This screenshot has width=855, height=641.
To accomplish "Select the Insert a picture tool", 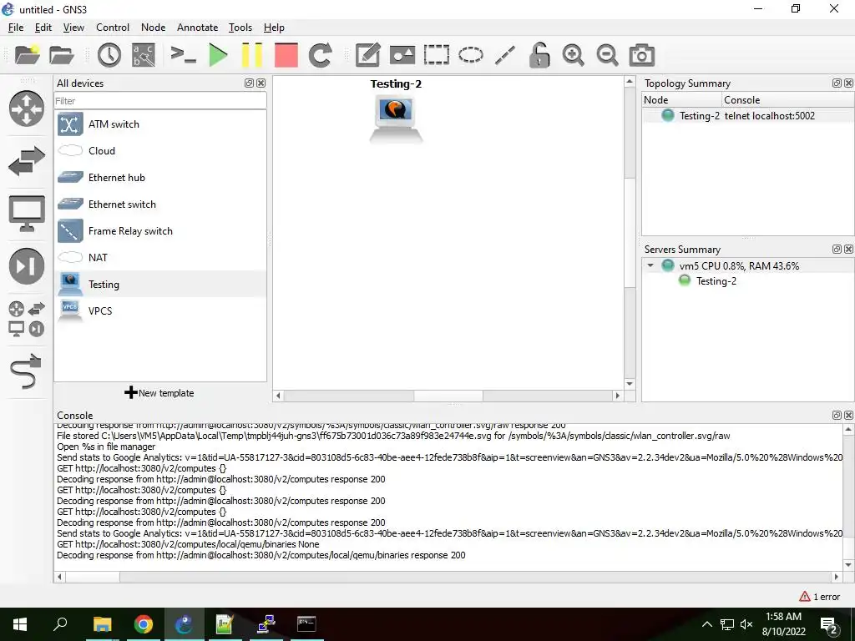I will coord(402,55).
